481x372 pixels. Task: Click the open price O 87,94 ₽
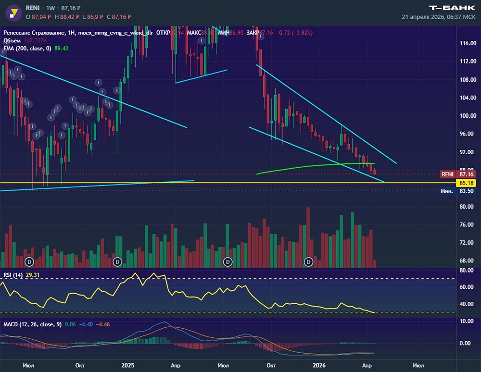pyautogui.click(x=38, y=17)
